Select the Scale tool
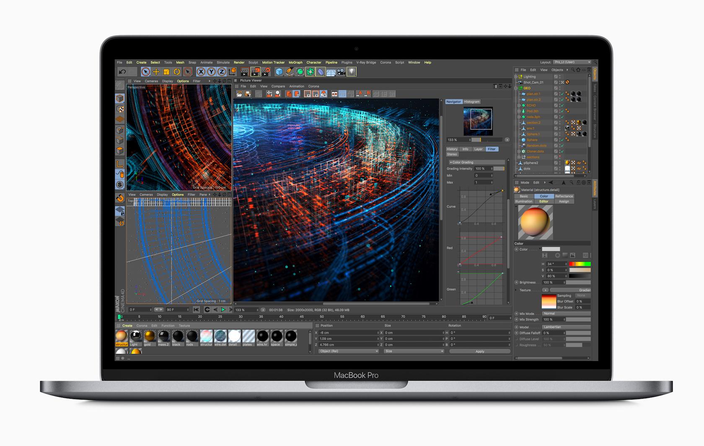Viewport: 704px width, 446px height. coord(166,72)
